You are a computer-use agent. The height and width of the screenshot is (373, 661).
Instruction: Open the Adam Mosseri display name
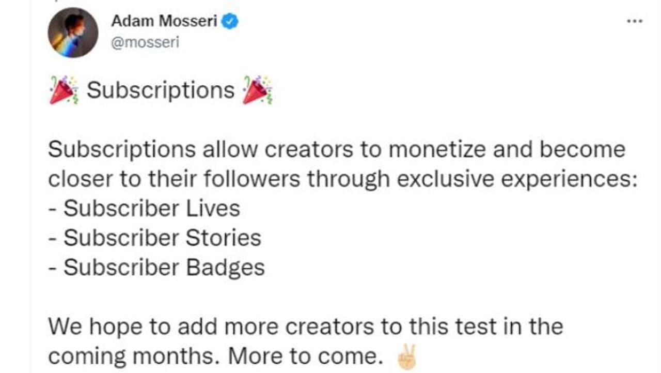pos(164,22)
